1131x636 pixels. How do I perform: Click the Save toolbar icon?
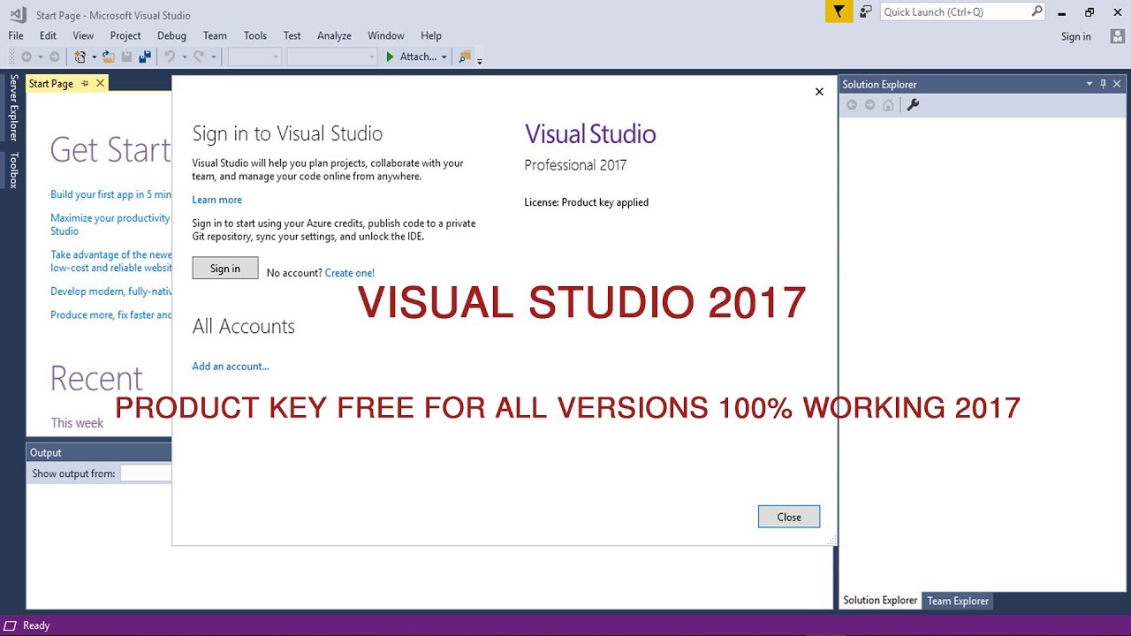point(126,57)
